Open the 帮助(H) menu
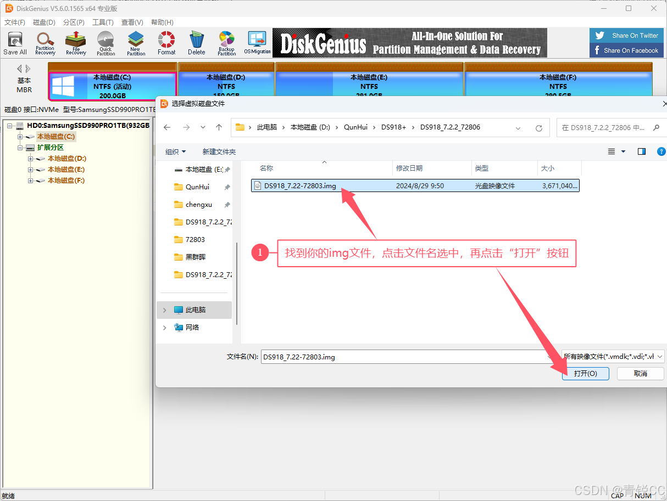 pyautogui.click(x=162, y=22)
